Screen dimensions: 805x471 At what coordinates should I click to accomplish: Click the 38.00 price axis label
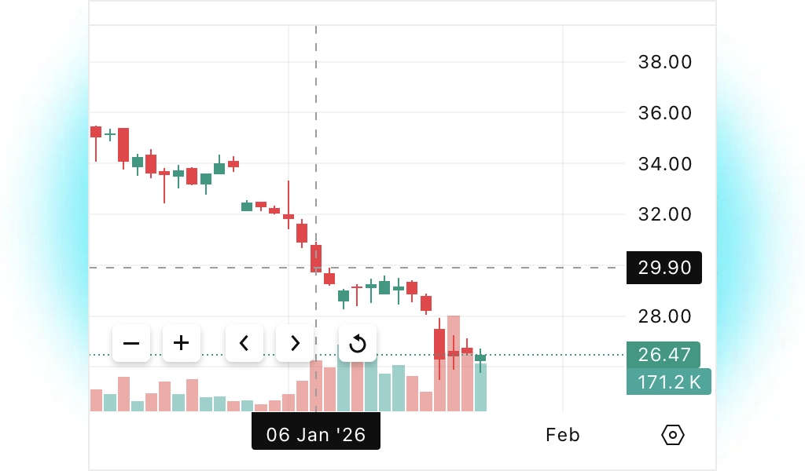click(x=665, y=61)
